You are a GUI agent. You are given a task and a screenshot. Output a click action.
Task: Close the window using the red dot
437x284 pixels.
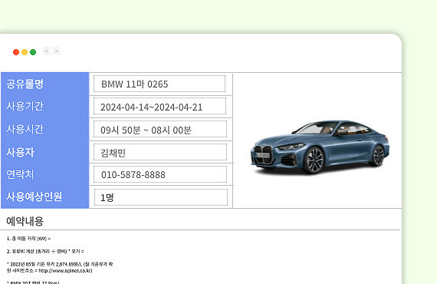click(x=16, y=52)
